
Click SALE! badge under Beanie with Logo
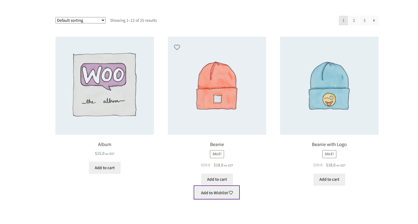click(329, 154)
